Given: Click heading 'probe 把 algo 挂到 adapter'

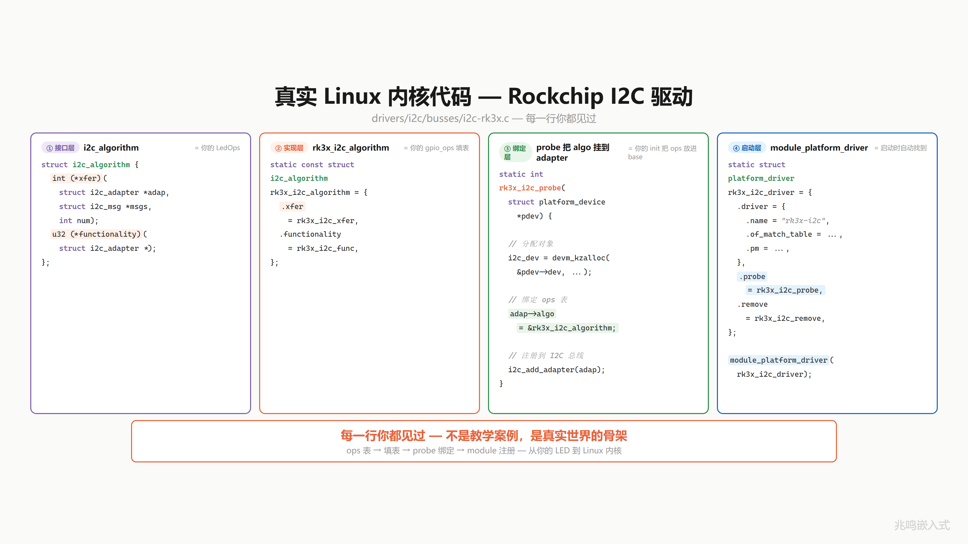Looking at the screenshot, I should [573, 152].
